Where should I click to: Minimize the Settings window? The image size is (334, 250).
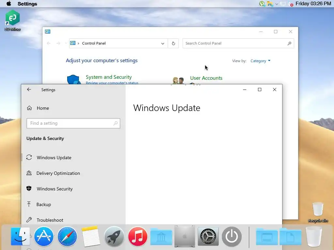[x=245, y=90]
